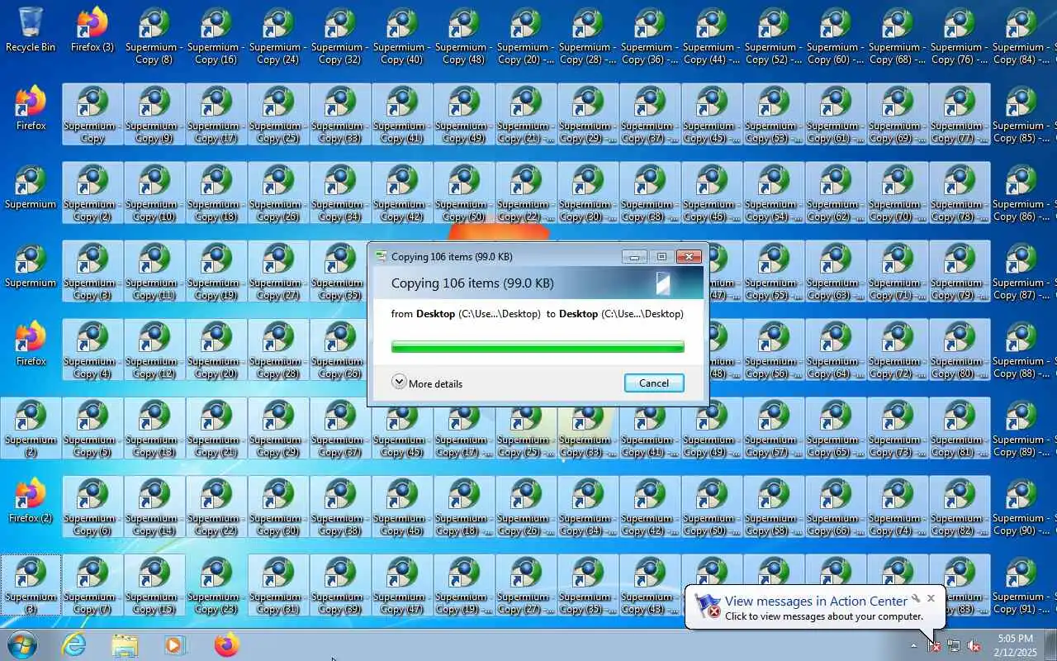Screen dimensions: 1057x661
Task: Select Supermium - Copy (6) shortcut
Action: pos(92,506)
